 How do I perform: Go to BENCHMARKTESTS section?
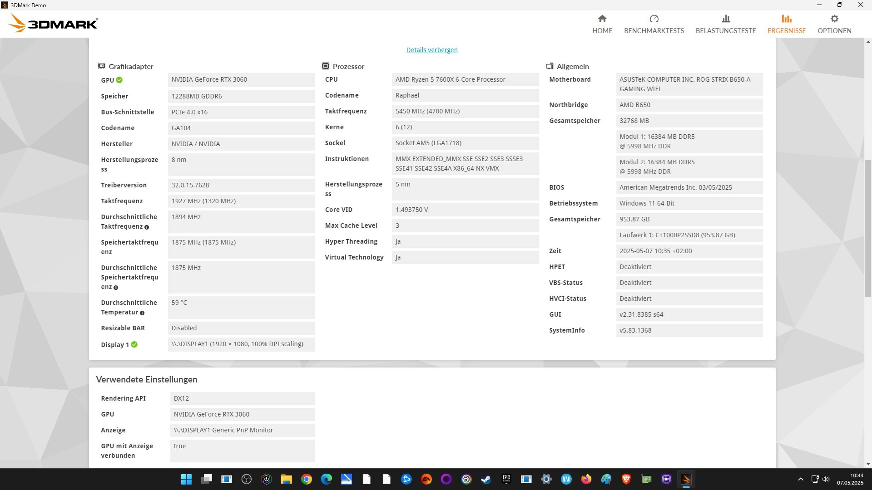654,24
